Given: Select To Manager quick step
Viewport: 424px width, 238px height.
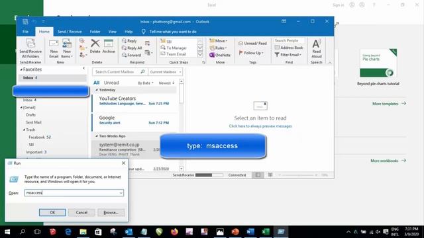Looking at the screenshot, I should (178, 48).
